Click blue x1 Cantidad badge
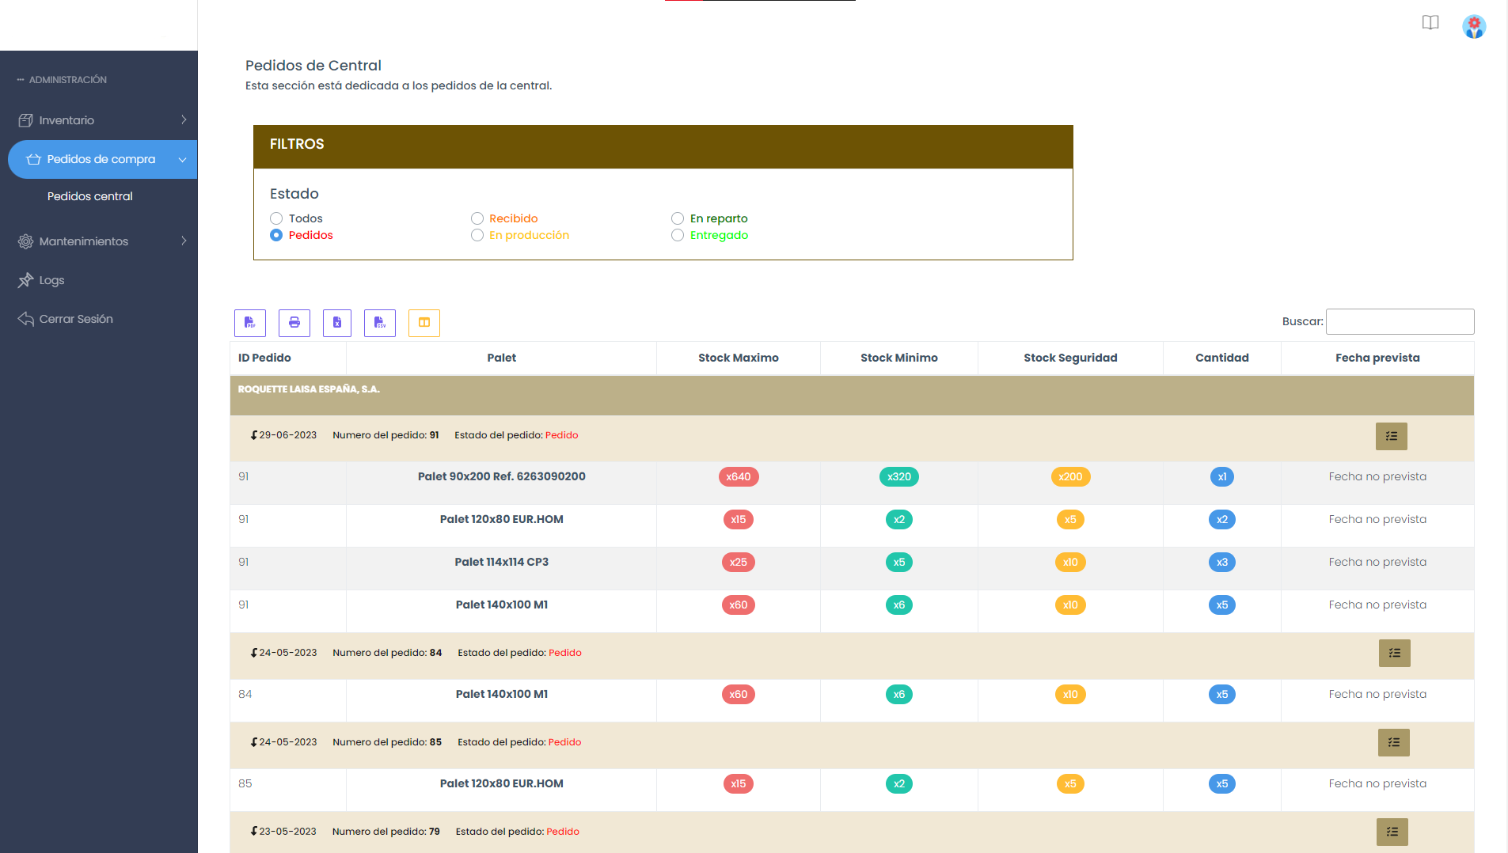The image size is (1508, 853). click(1222, 476)
